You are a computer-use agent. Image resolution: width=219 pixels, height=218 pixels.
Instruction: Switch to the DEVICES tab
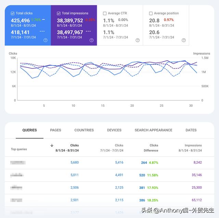(x=114, y=130)
